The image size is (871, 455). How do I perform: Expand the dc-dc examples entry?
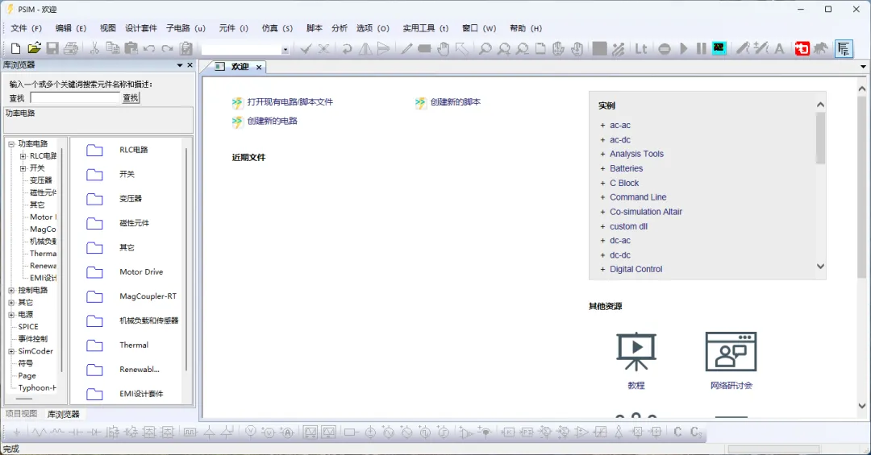(x=602, y=255)
